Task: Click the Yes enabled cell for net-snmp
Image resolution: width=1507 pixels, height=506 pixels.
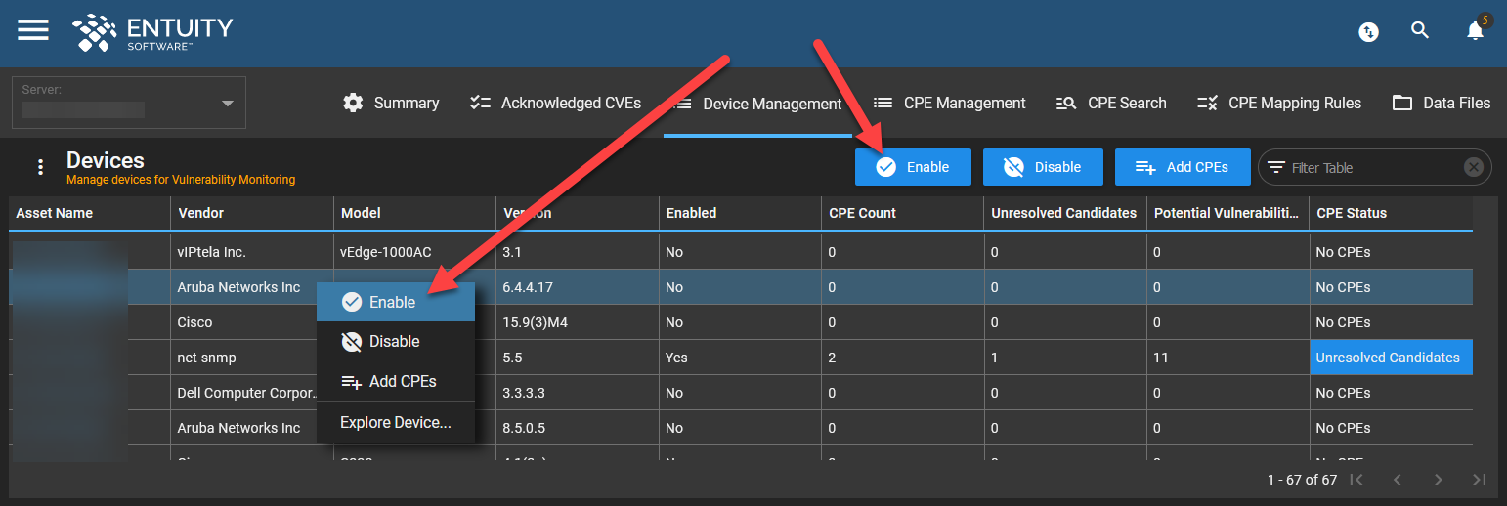Action: pyautogui.click(x=740, y=358)
